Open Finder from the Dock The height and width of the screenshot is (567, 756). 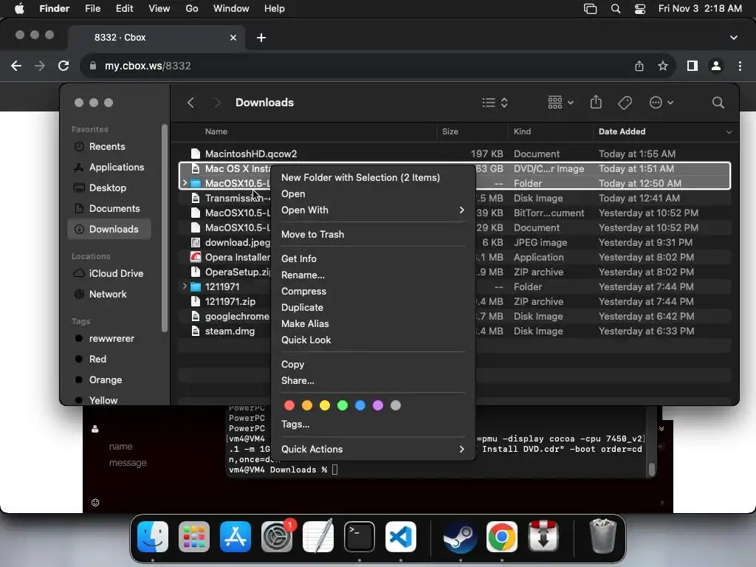tap(153, 537)
